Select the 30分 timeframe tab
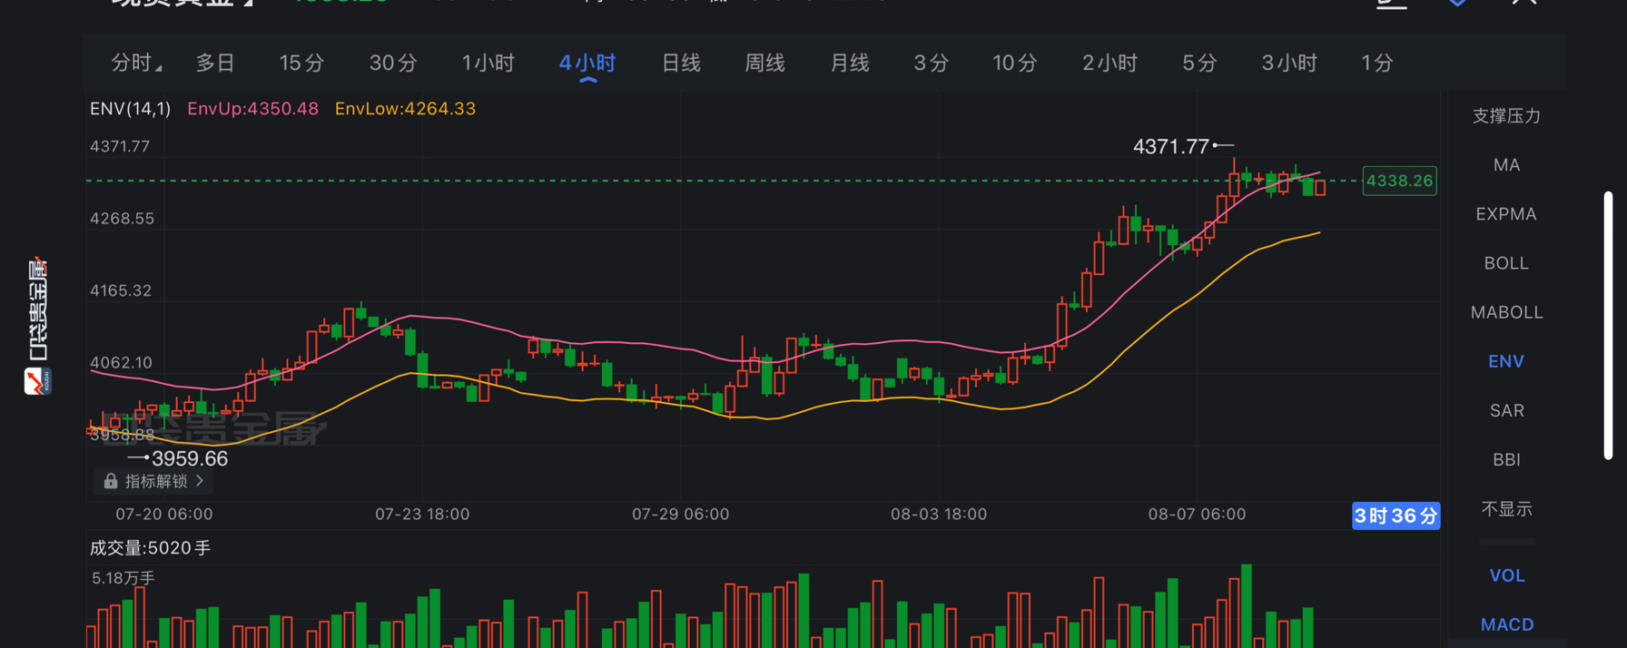This screenshot has height=648, width=1627. (x=393, y=64)
